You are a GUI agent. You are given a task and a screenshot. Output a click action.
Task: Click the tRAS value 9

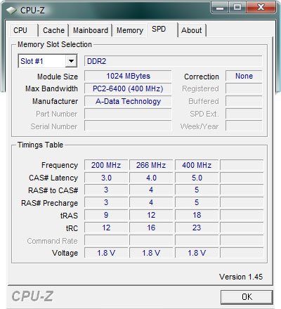coord(106,215)
